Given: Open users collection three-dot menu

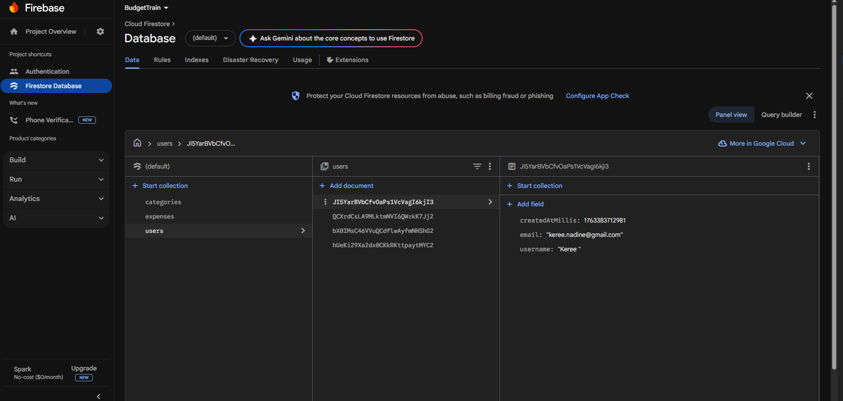Looking at the screenshot, I should point(490,166).
